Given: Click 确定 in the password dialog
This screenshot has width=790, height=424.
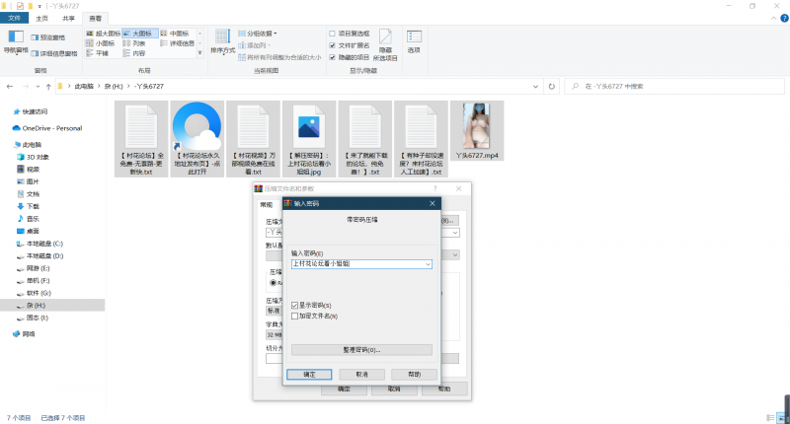Looking at the screenshot, I should (309, 375).
